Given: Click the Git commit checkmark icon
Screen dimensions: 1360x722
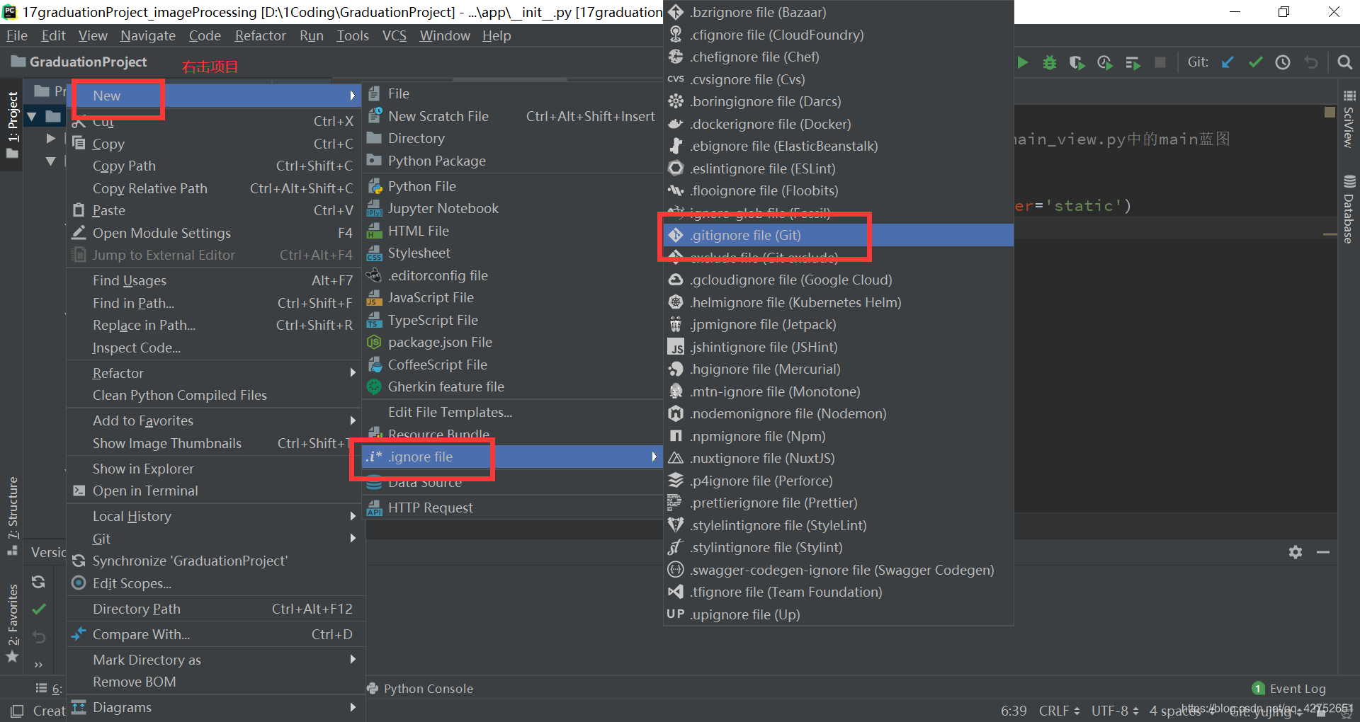Looking at the screenshot, I should [x=1255, y=62].
